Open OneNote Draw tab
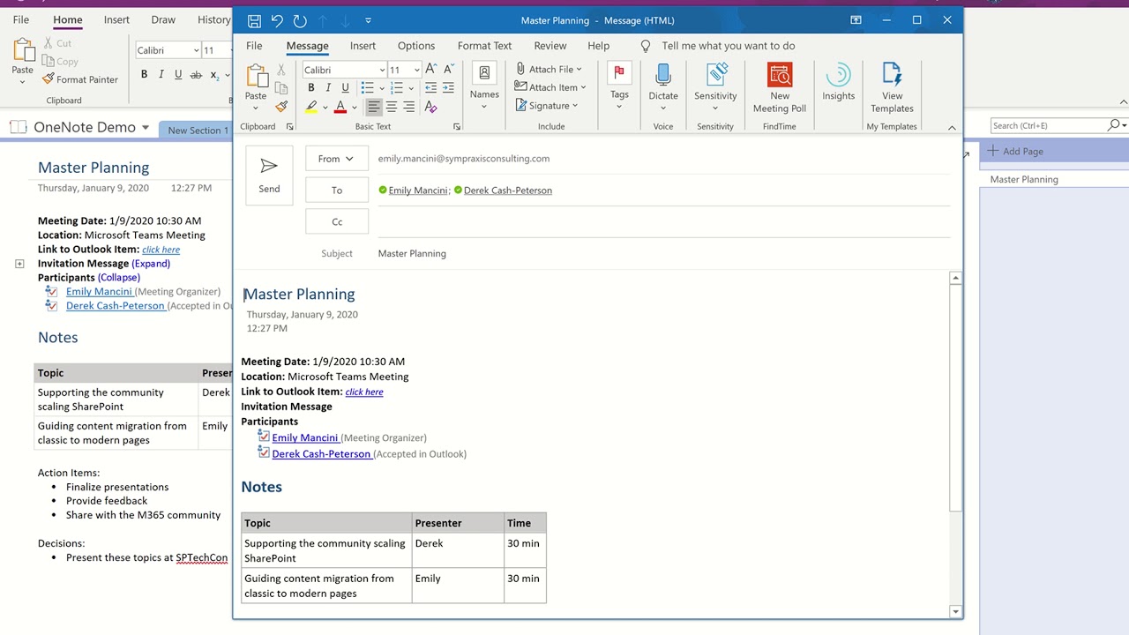 163,19
